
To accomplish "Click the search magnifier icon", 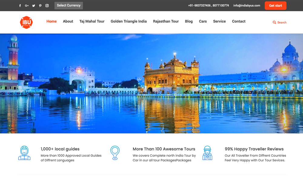I will tap(274, 22).
